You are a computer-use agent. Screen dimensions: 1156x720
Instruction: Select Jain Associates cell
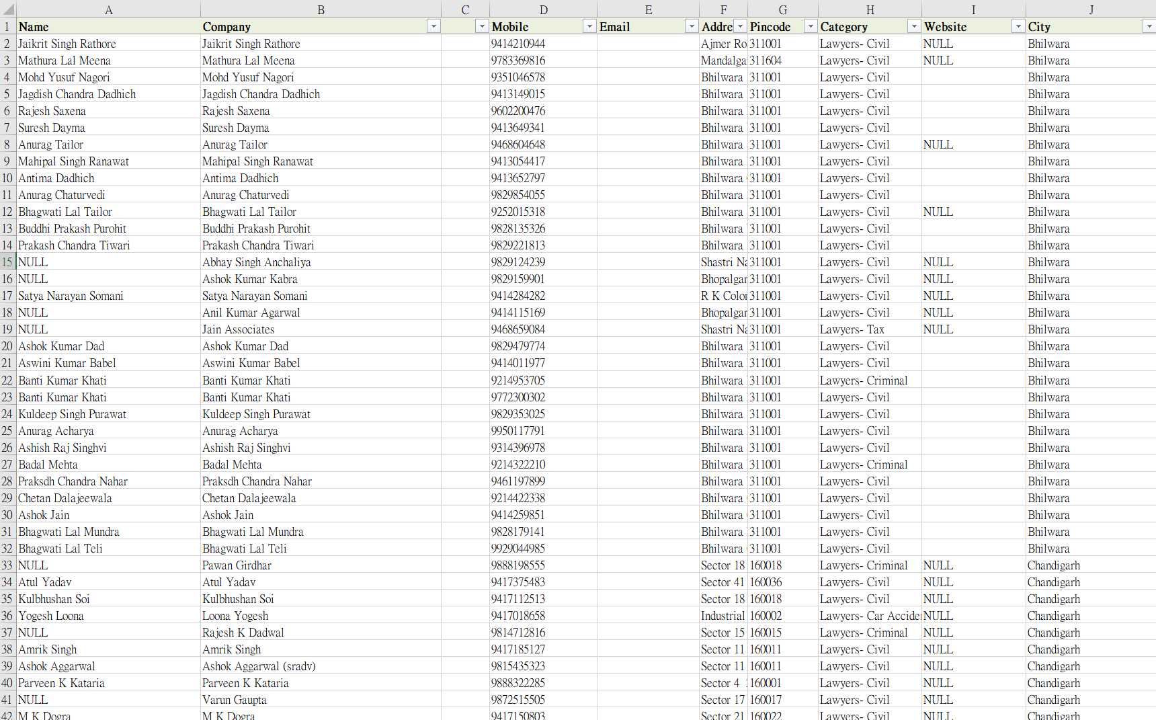[321, 329]
